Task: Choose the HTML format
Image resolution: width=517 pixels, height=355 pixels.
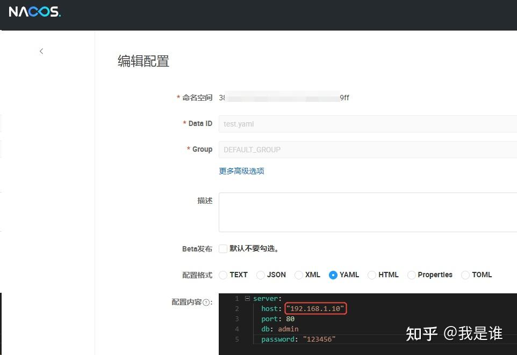Action: pos(372,275)
